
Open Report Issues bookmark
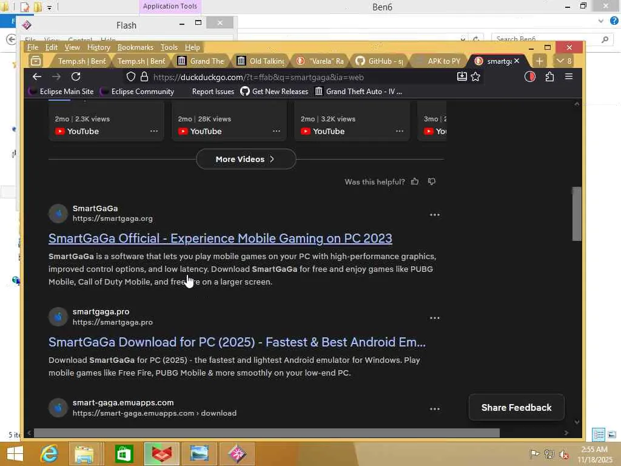click(213, 92)
